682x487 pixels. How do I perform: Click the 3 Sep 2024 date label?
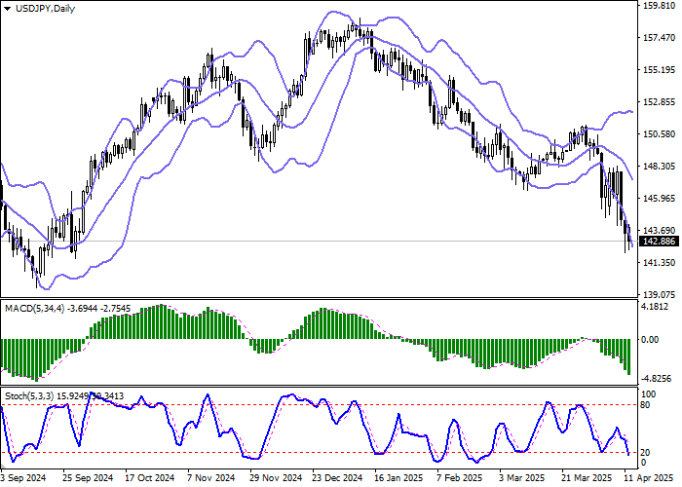coord(23,478)
